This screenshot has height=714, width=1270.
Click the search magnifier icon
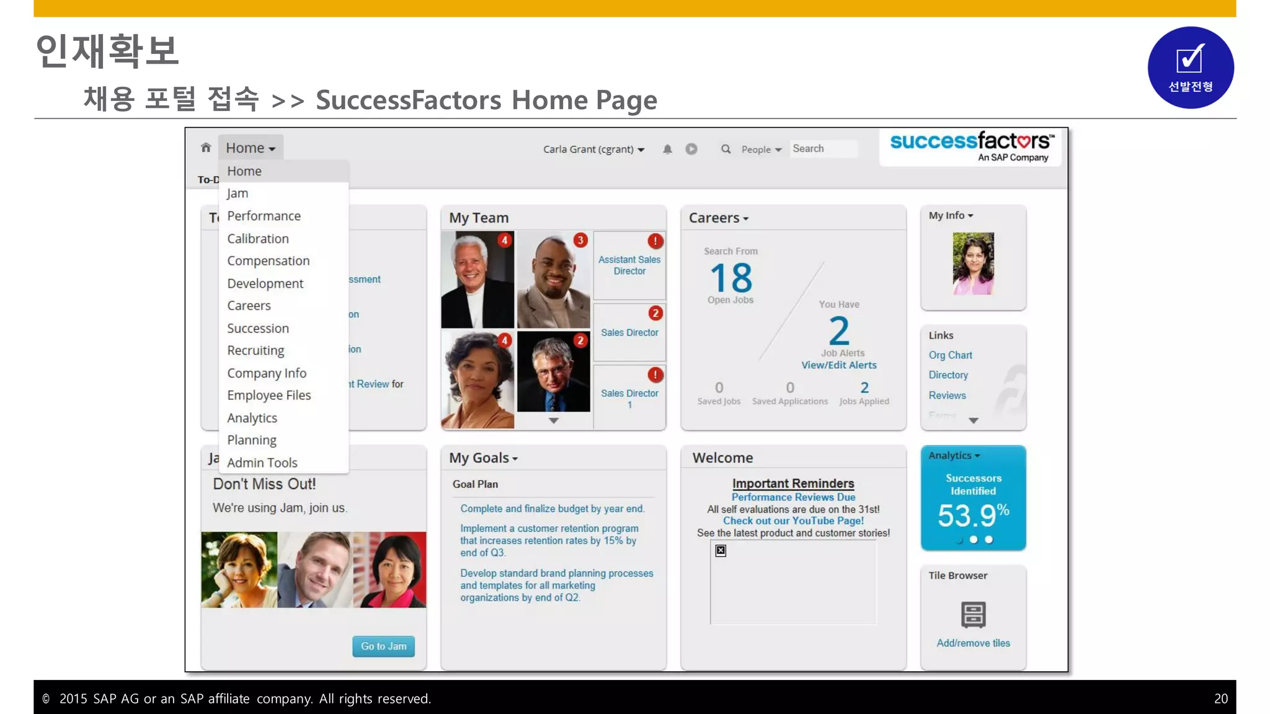(726, 149)
